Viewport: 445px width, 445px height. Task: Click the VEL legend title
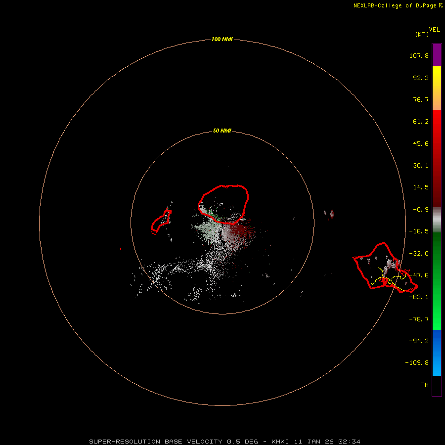(435, 30)
